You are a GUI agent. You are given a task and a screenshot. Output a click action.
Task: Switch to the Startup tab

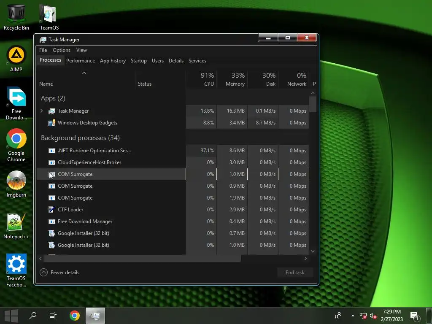click(x=138, y=61)
